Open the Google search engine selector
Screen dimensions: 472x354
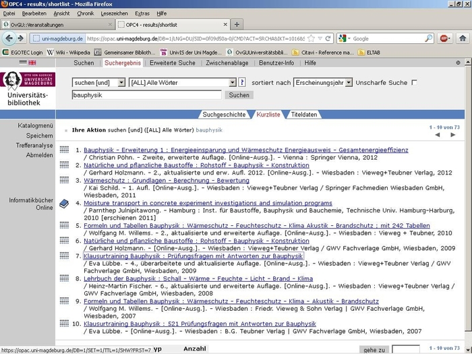345,38
